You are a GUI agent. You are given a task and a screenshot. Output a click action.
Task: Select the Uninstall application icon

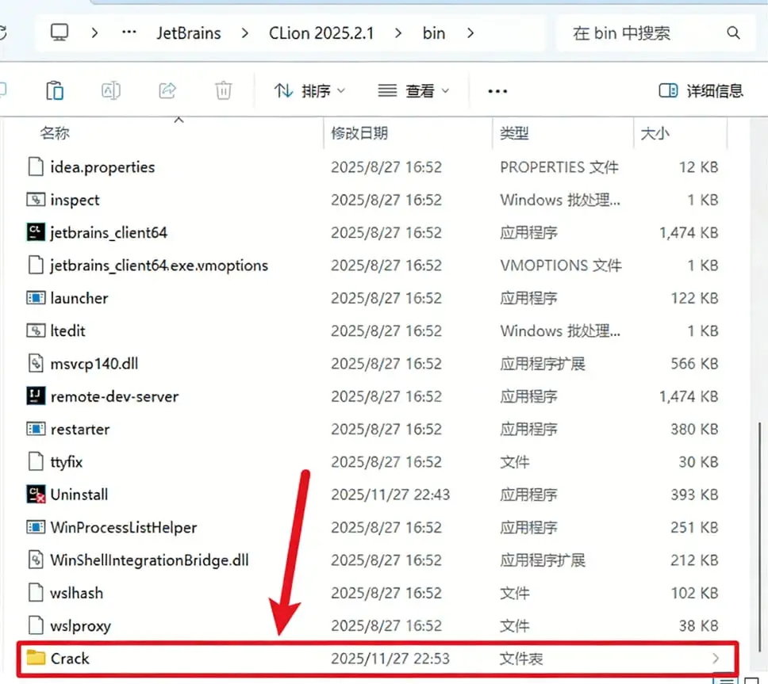tap(36, 494)
